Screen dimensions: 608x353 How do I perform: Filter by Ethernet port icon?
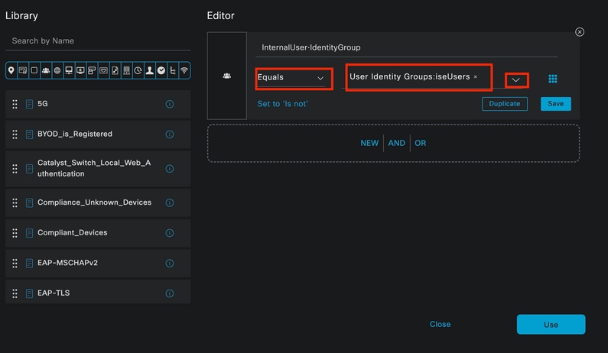[103, 70]
